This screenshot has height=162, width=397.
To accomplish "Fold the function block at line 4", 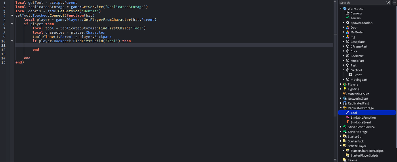I will (x=12, y=16).
